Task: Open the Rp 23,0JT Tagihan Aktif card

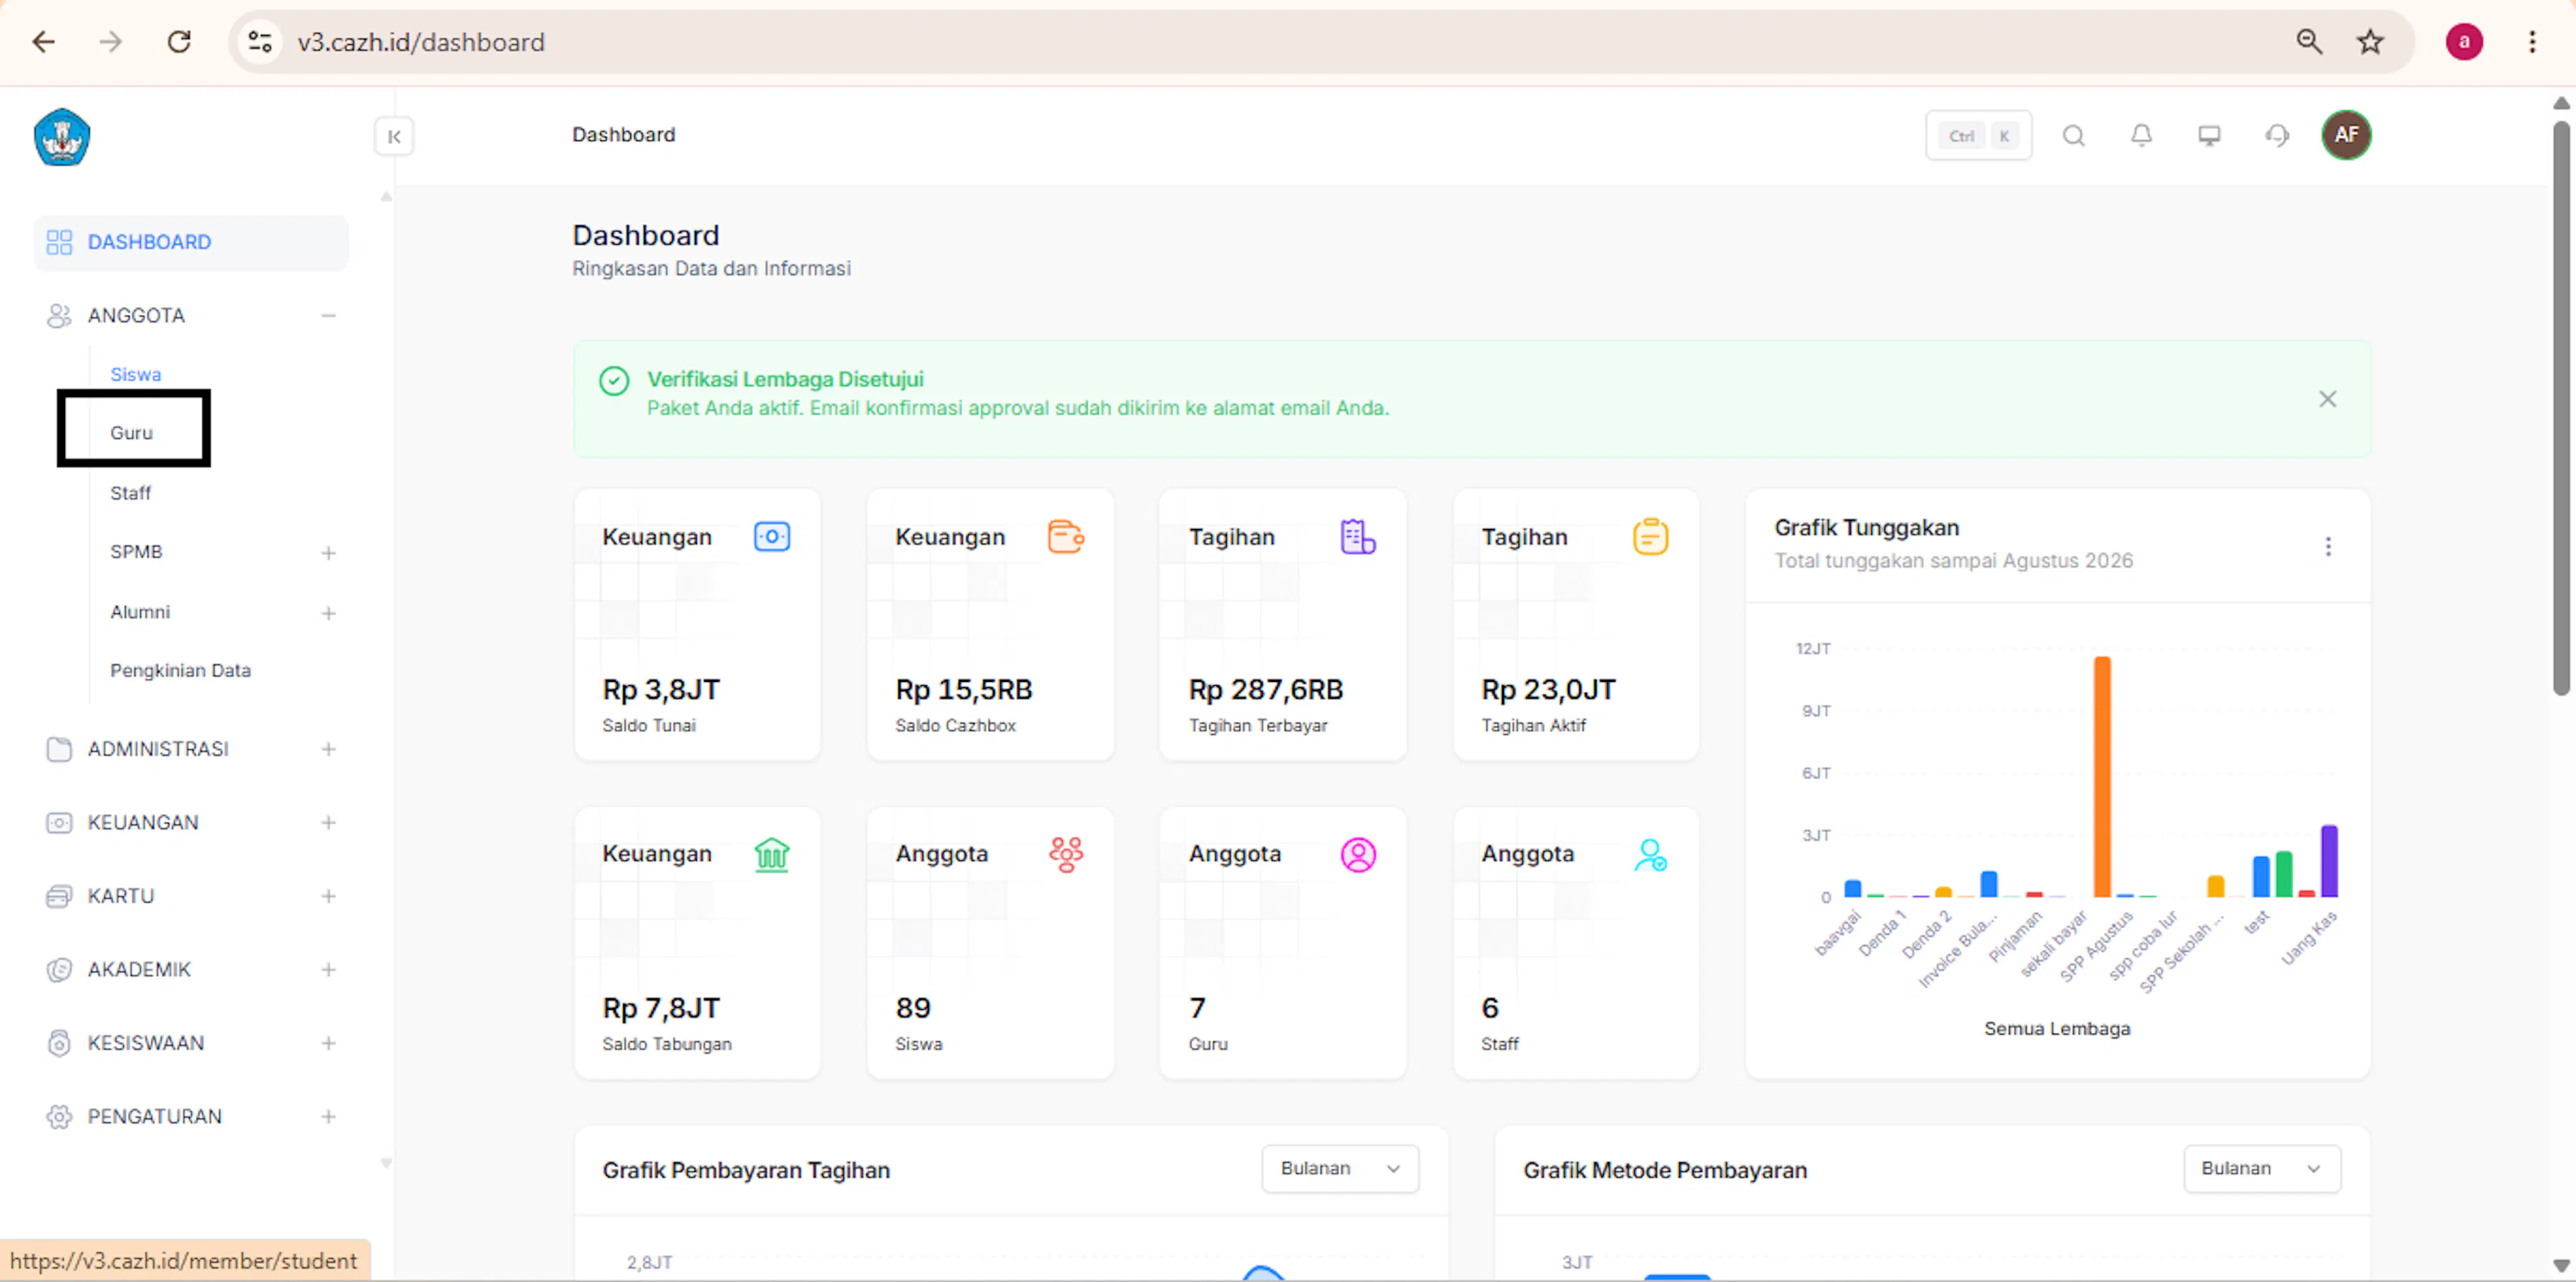Action: click(1576, 624)
